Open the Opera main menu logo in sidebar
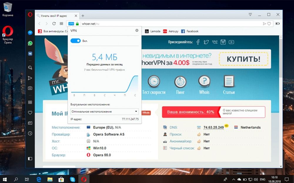 point(30,14)
